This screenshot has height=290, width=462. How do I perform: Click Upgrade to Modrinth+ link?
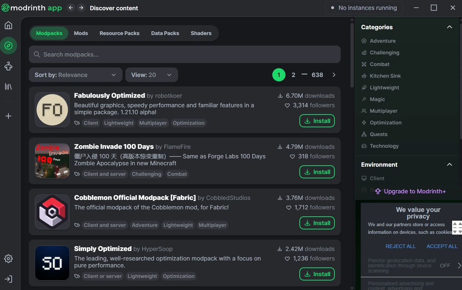click(410, 191)
